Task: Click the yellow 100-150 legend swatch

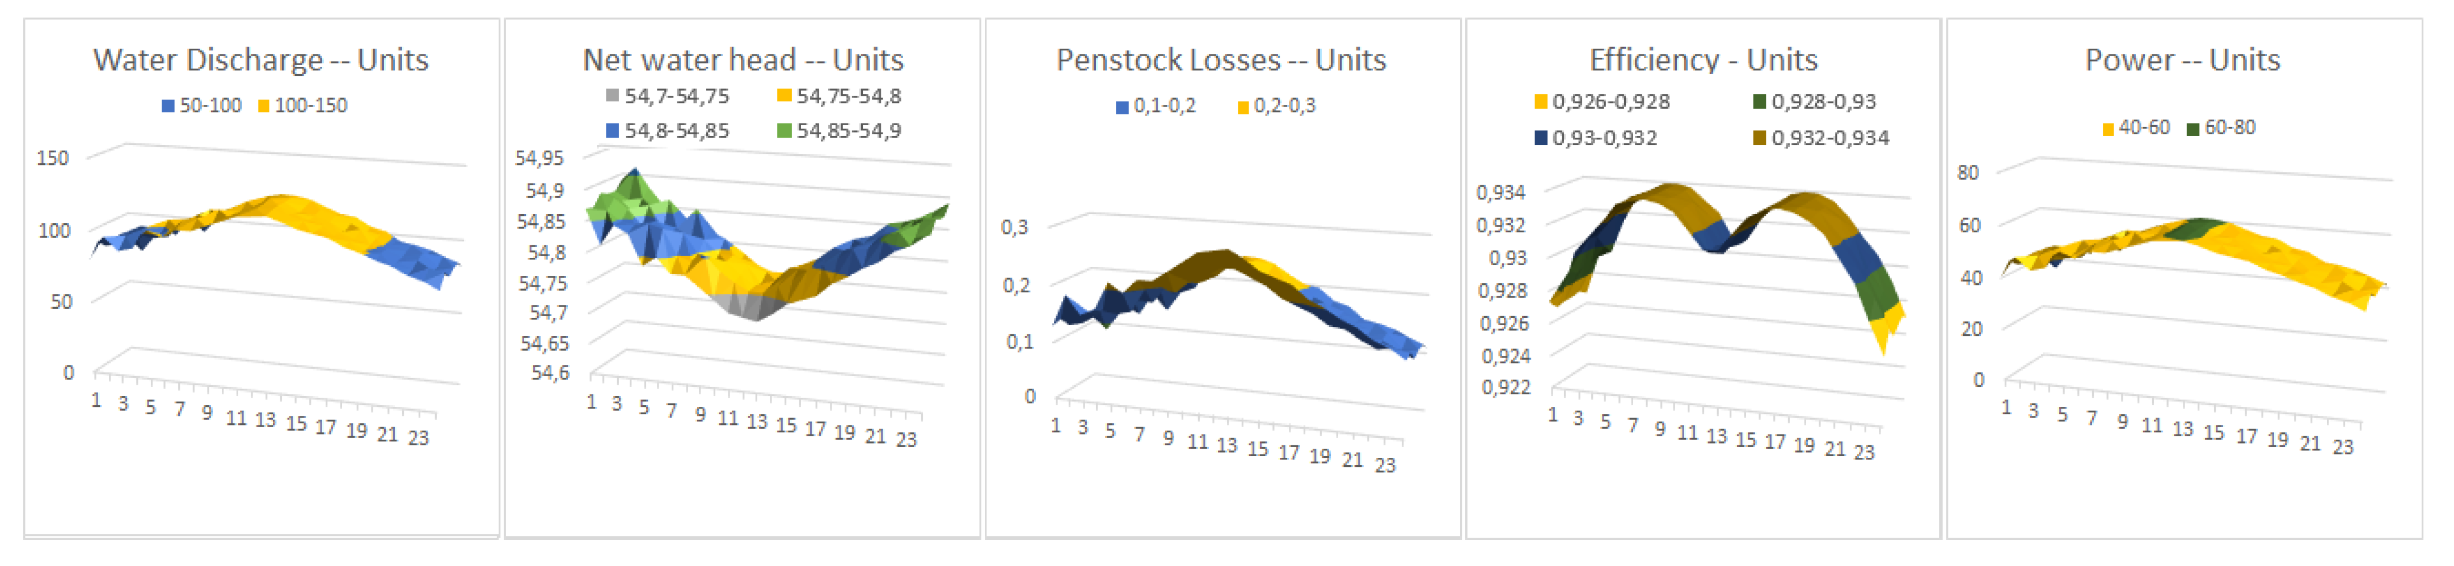Action: 264,105
